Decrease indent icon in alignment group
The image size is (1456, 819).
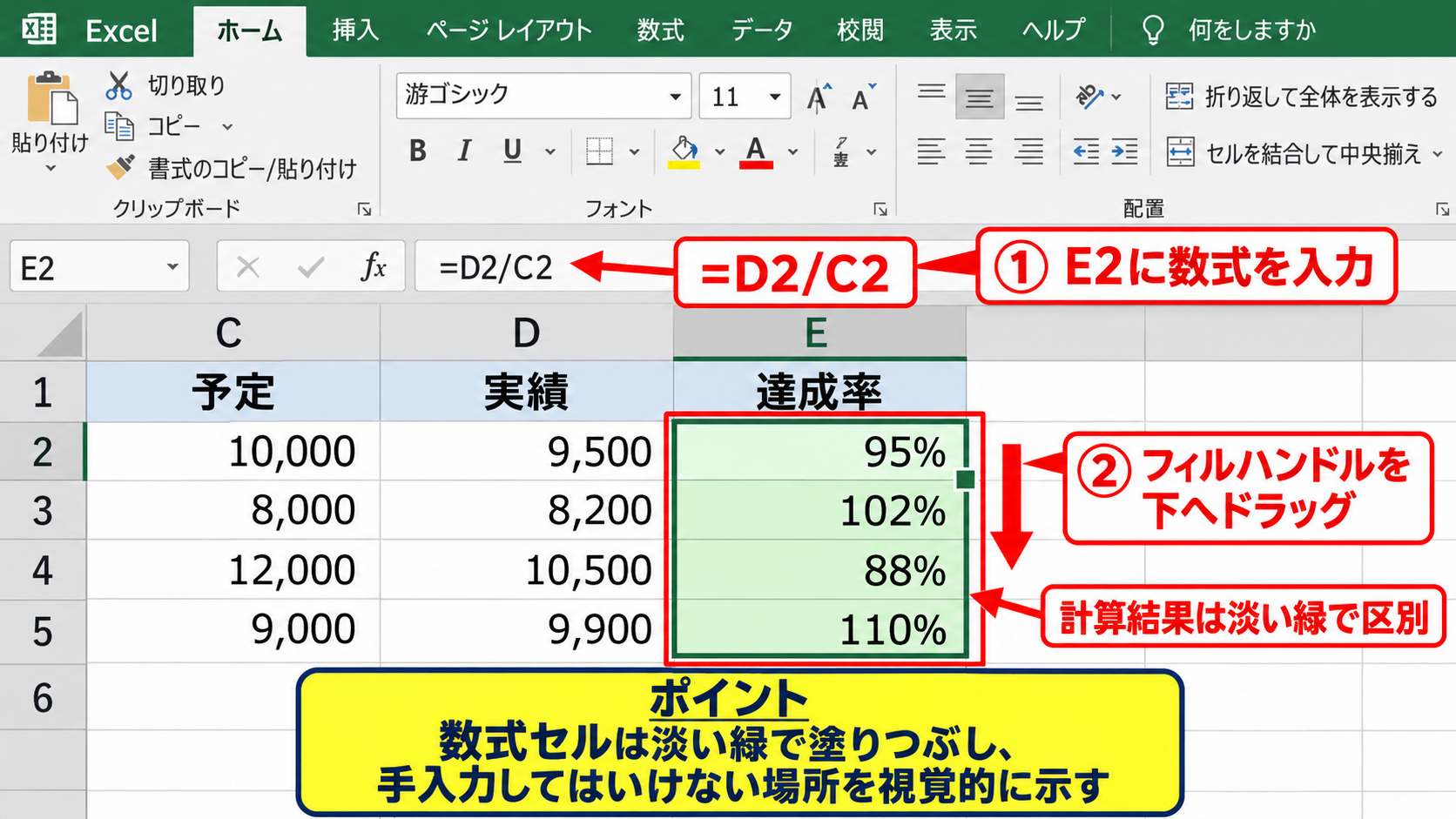tap(1086, 152)
